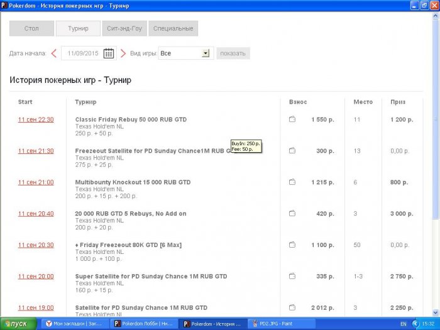Image resolution: width=440 pixels, height=330 pixels.
Task: Go to previous date with left arrow
Action: [x=54, y=53]
